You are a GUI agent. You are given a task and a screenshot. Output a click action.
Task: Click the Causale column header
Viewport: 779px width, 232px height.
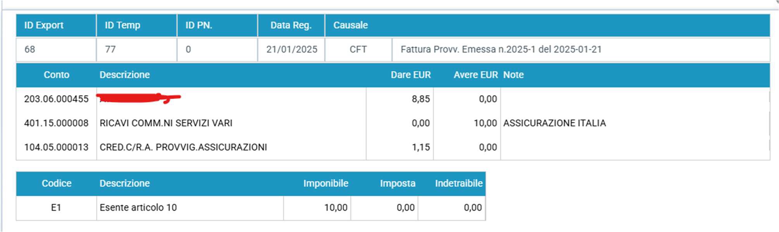coord(547,26)
